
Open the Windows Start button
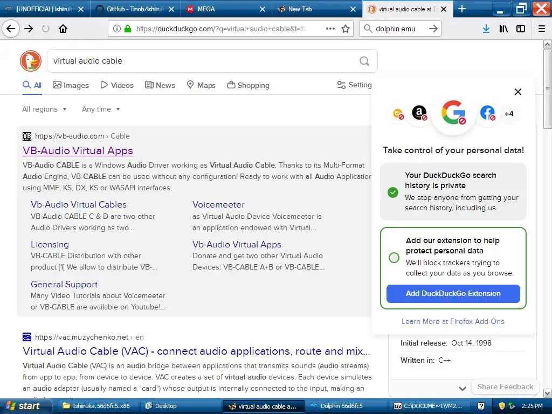tap(25, 406)
